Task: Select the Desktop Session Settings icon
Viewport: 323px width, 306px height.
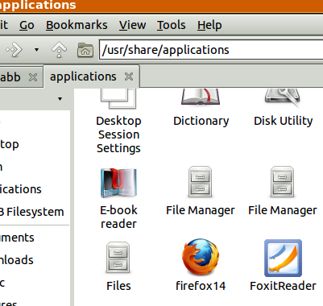Action: tap(118, 98)
